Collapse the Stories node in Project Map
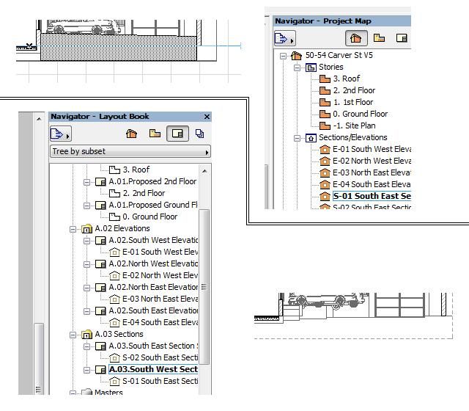The width and height of the screenshot is (469, 411). point(297,68)
